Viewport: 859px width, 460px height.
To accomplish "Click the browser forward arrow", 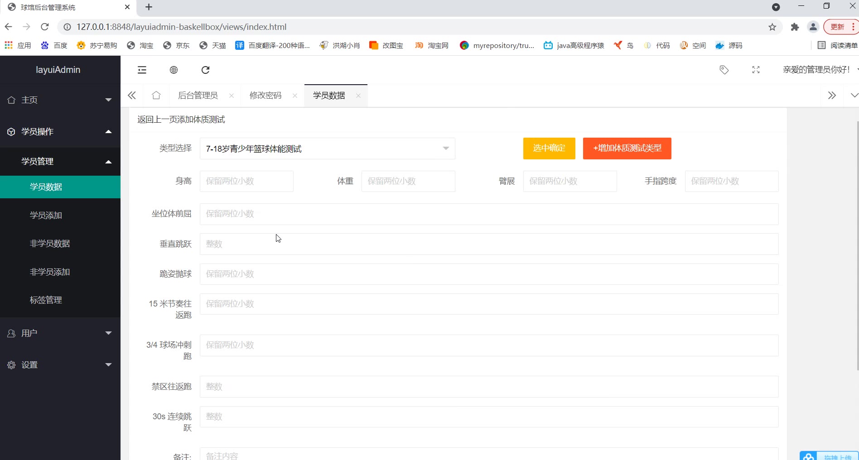I will click(27, 27).
